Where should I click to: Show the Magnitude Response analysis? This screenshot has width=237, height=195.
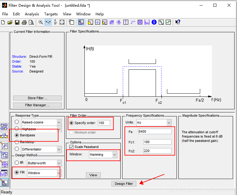click(x=91, y=22)
